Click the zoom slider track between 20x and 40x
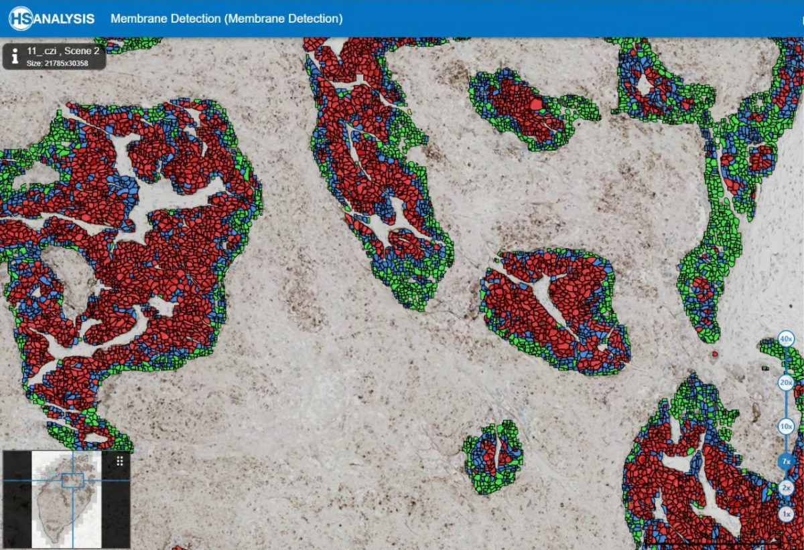804x550 pixels. (786, 361)
